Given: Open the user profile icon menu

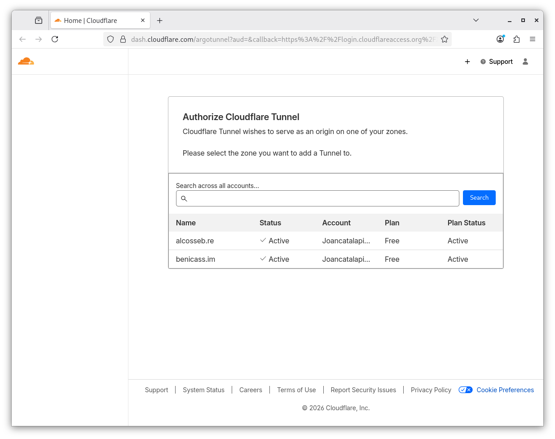Looking at the screenshot, I should tap(525, 62).
